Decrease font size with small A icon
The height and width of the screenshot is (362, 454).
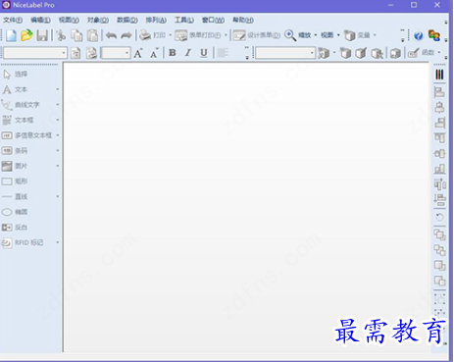(x=154, y=53)
